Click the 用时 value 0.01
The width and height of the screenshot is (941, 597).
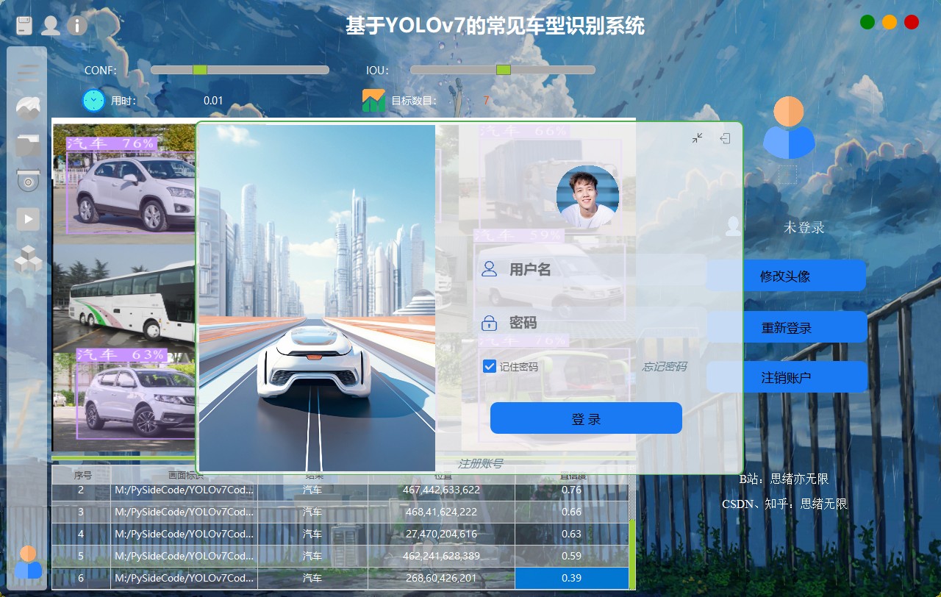pyautogui.click(x=213, y=101)
